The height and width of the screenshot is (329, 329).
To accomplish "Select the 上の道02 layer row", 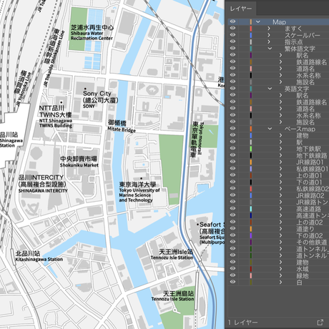I will pos(278,222).
